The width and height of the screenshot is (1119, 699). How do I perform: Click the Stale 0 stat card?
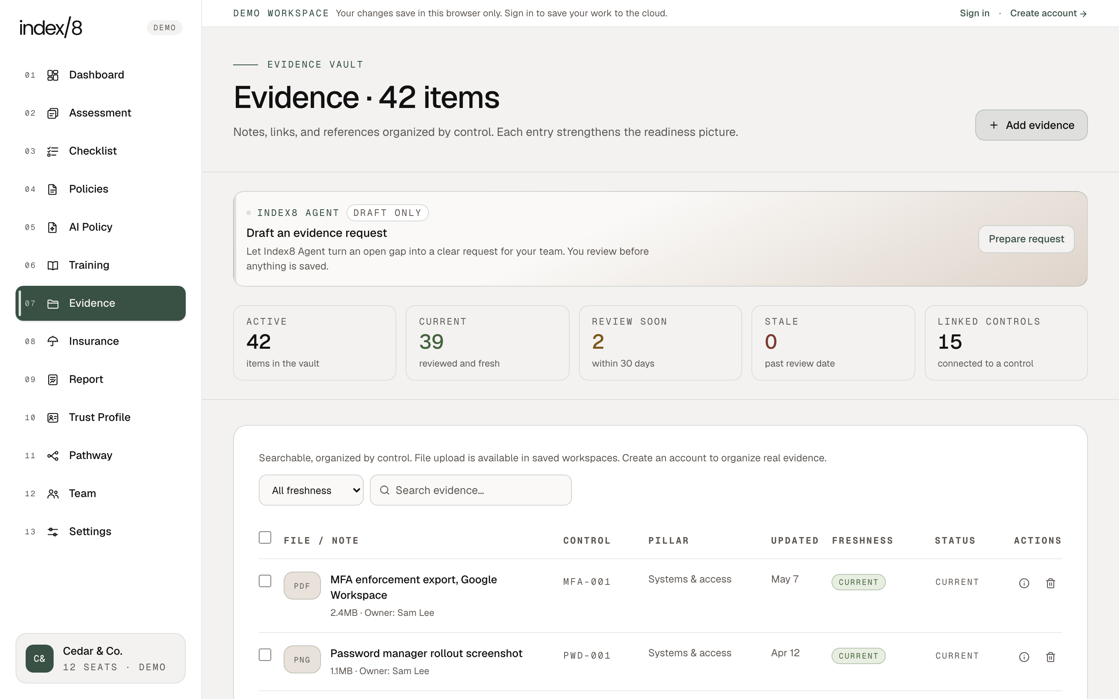[833, 343]
